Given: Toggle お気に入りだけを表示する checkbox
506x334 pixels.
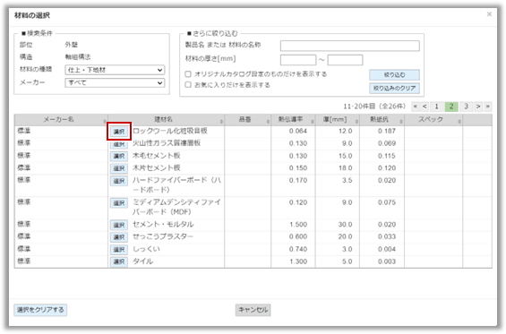Looking at the screenshot, I should (x=188, y=85).
